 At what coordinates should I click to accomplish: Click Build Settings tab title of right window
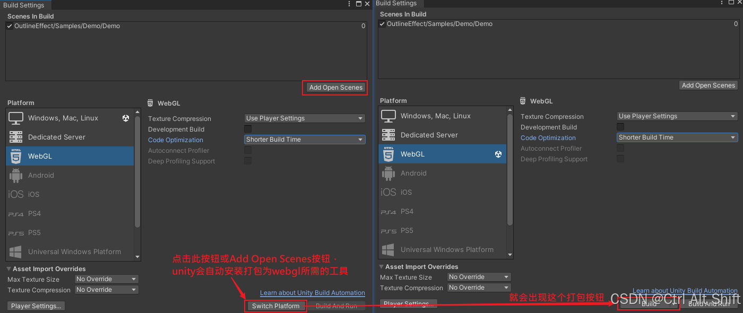[396, 3]
